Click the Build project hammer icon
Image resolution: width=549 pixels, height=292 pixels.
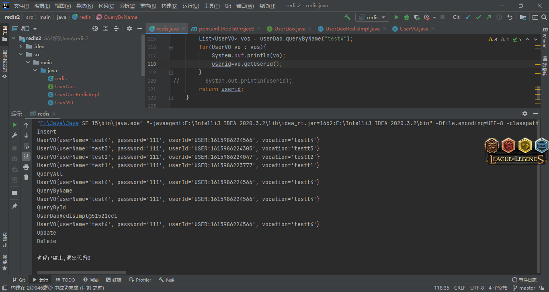(x=348, y=17)
